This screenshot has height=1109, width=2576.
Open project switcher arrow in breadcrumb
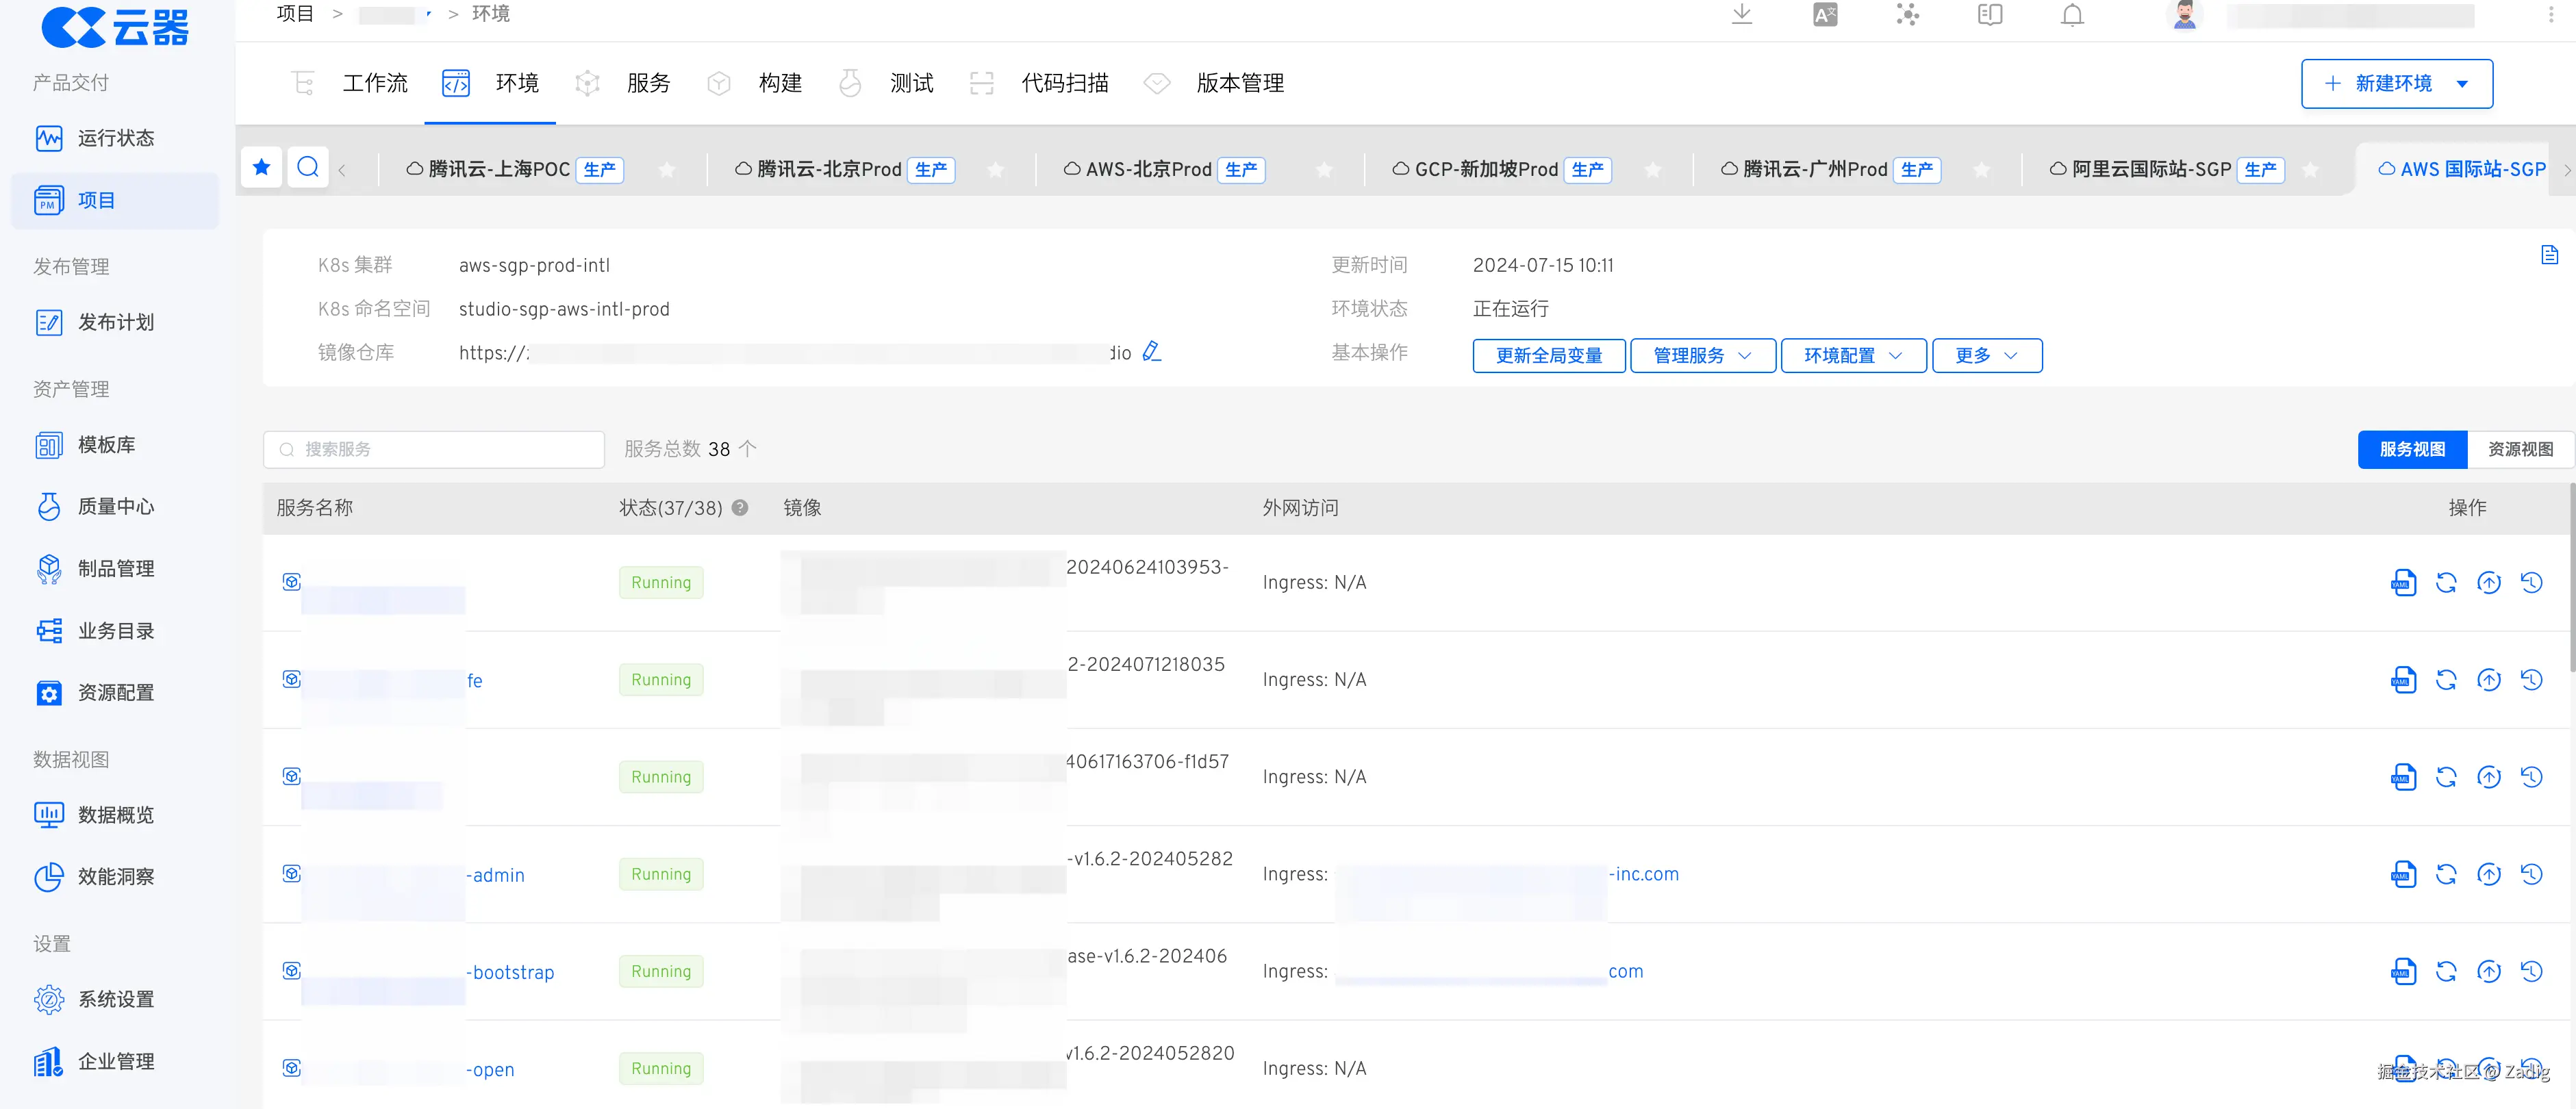tap(428, 14)
